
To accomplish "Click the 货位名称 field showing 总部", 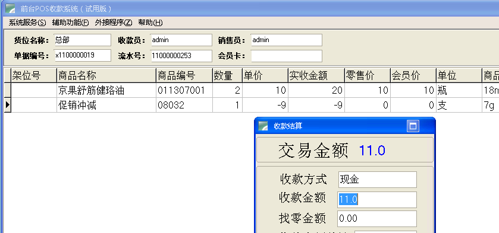I will 83,40.
